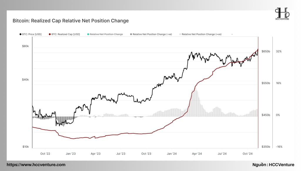
Task: Hide Relative Net Position Change (+ve) series
Action: [x=202, y=34]
